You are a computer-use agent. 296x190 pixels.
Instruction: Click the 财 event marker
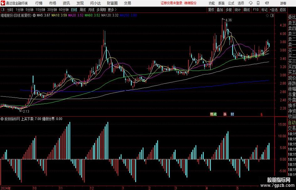coord(232,114)
